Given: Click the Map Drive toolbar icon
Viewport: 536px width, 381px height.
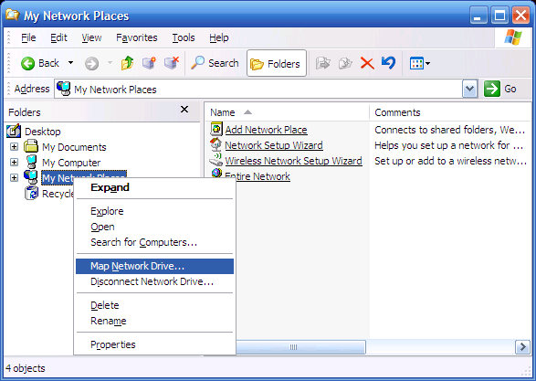Looking at the screenshot, I should tap(149, 63).
